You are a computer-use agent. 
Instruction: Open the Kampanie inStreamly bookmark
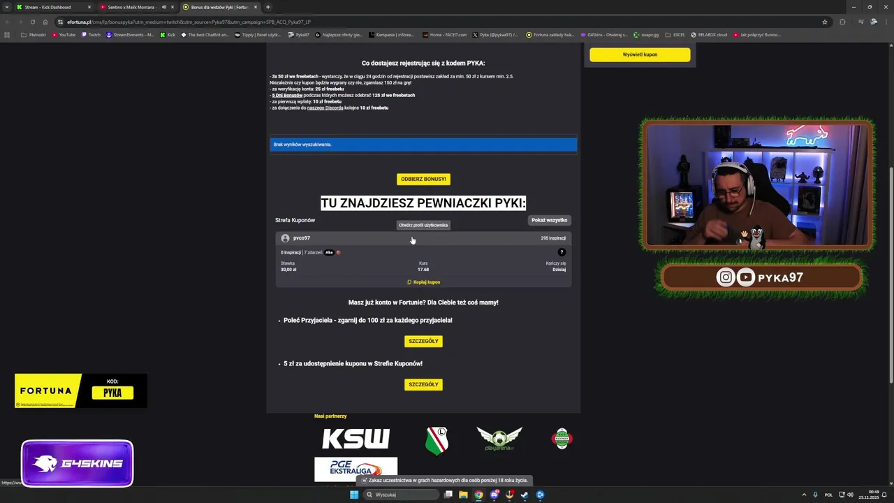pos(390,35)
